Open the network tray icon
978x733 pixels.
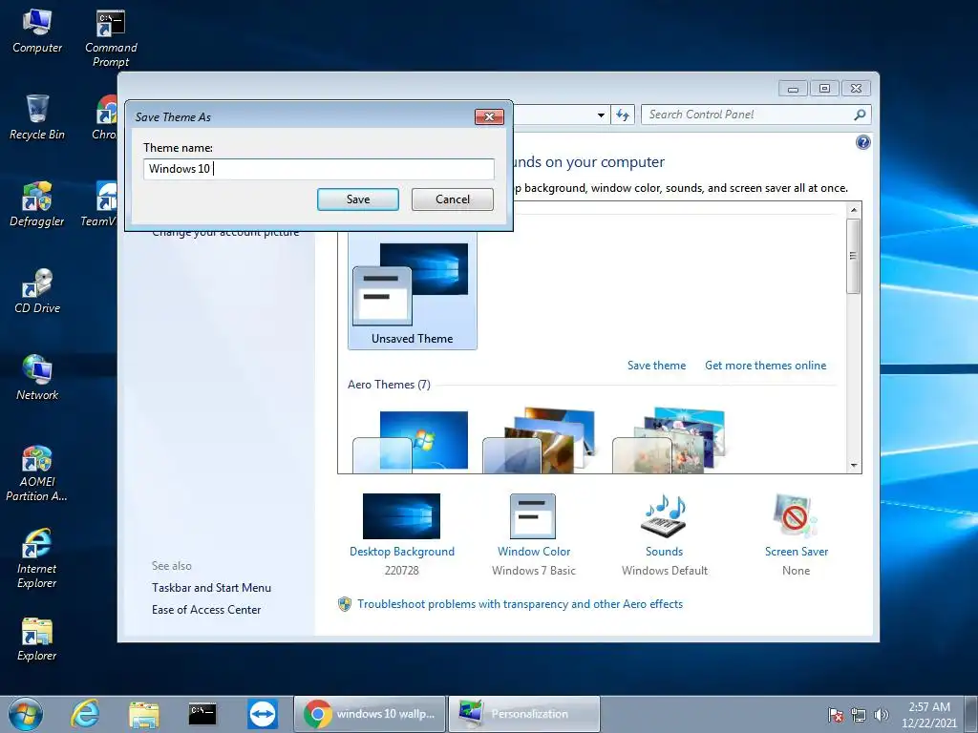(x=859, y=715)
